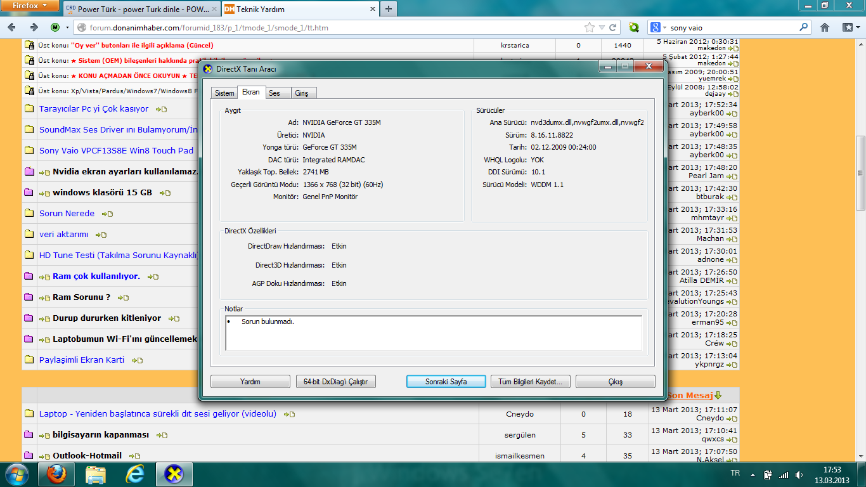Show hidden system tray icons
The image size is (866, 487).
pyautogui.click(x=752, y=474)
